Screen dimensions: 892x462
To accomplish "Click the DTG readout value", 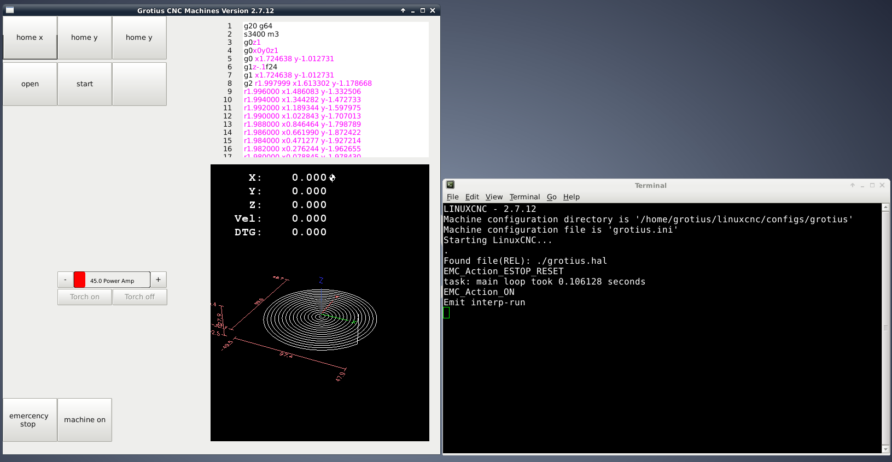I will [309, 232].
